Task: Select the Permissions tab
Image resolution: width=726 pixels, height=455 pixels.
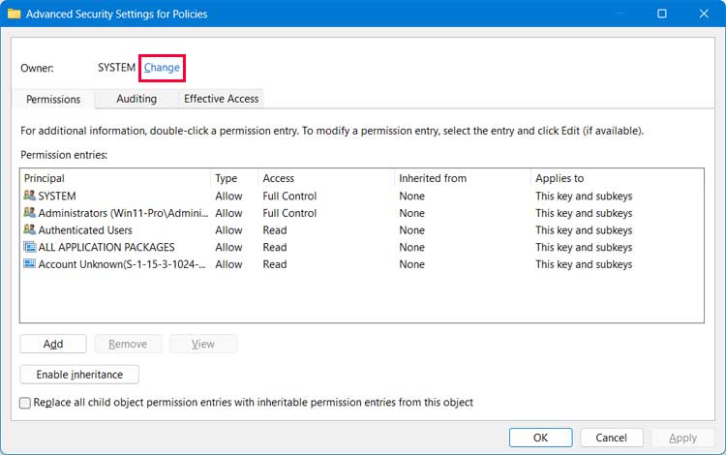Action: tap(53, 100)
